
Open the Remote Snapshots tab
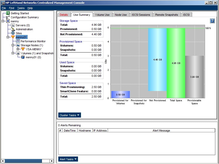point(167,15)
